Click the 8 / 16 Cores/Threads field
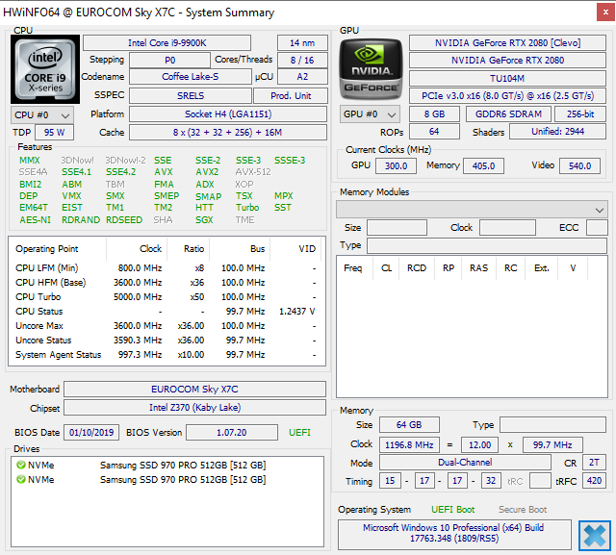This screenshot has width=616, height=555. [302, 60]
